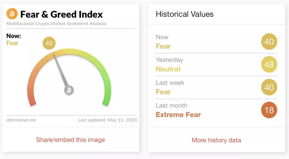Click the Fear & Greed Index title

tap(62, 14)
